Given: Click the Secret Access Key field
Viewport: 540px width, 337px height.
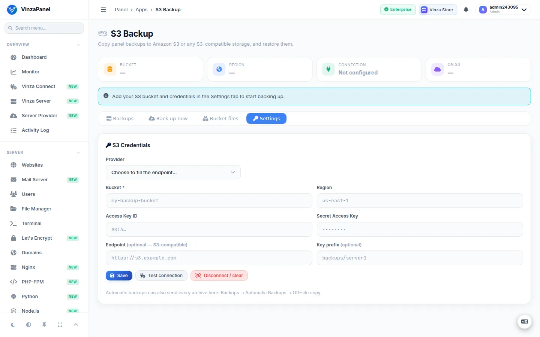Looking at the screenshot, I should click(420, 230).
